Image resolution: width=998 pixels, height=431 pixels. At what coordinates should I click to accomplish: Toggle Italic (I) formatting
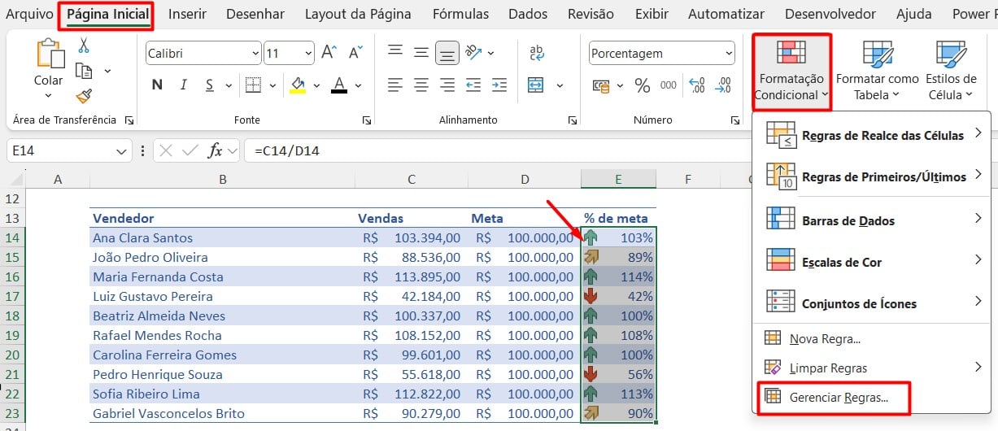184,85
